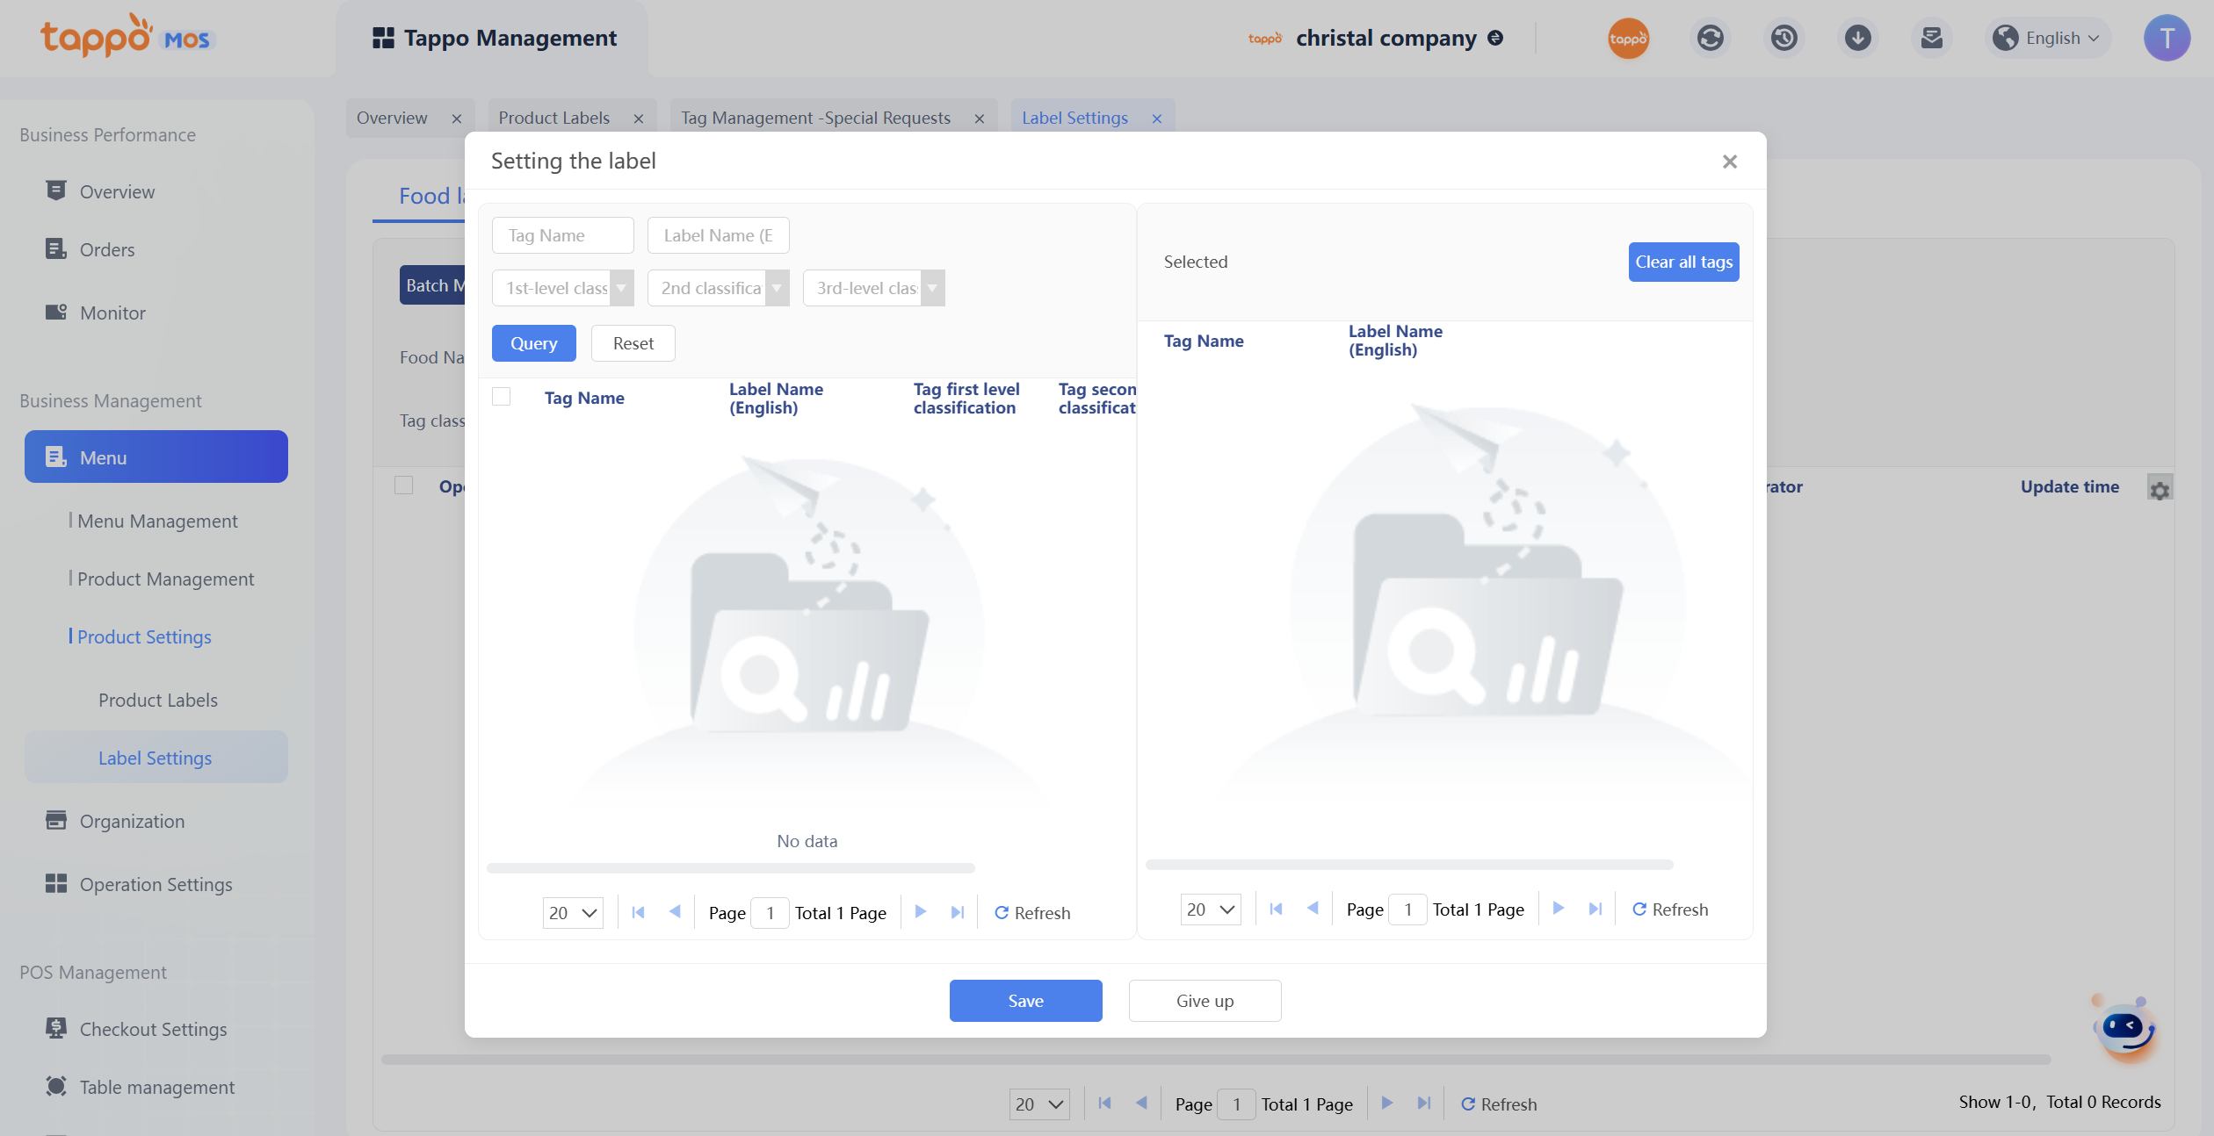Click the sync refresh icon in header
Viewport: 2214px width, 1136px height.
[x=1710, y=38]
